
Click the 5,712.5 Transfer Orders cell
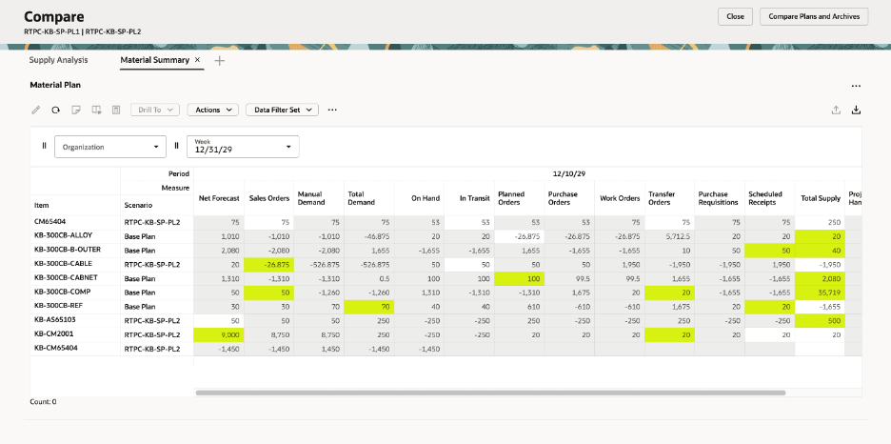[669, 236]
